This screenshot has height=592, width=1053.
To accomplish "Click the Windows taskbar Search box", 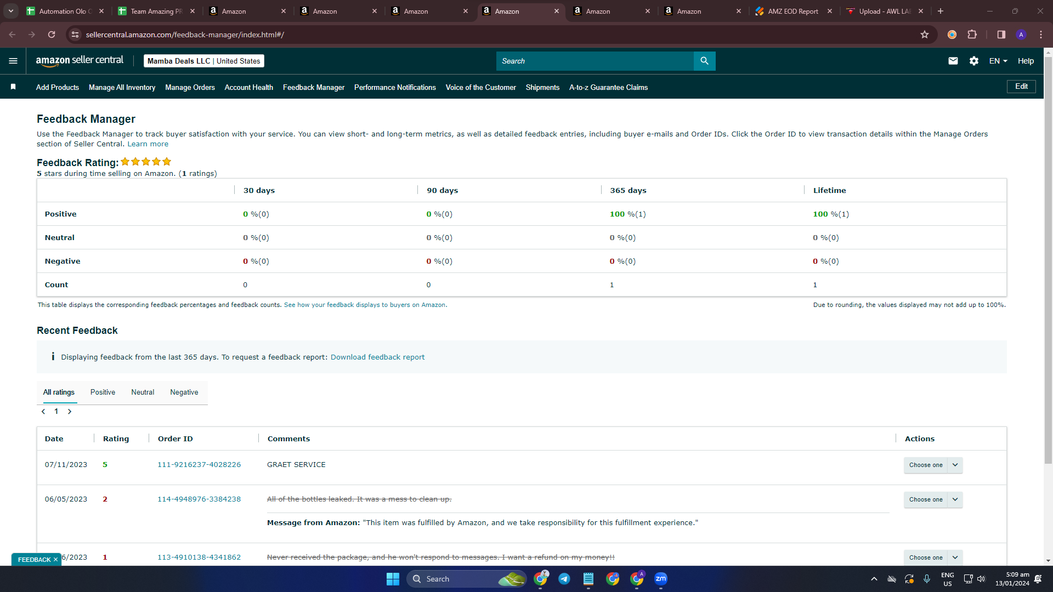I will (x=466, y=579).
